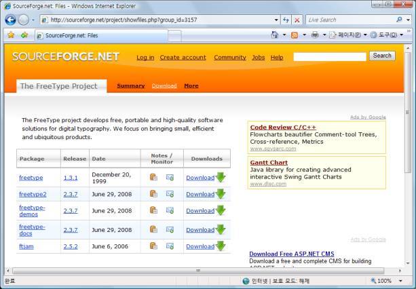Click monitor envelope icon for freetype2
This screenshot has width=416, height=289.
point(170,194)
